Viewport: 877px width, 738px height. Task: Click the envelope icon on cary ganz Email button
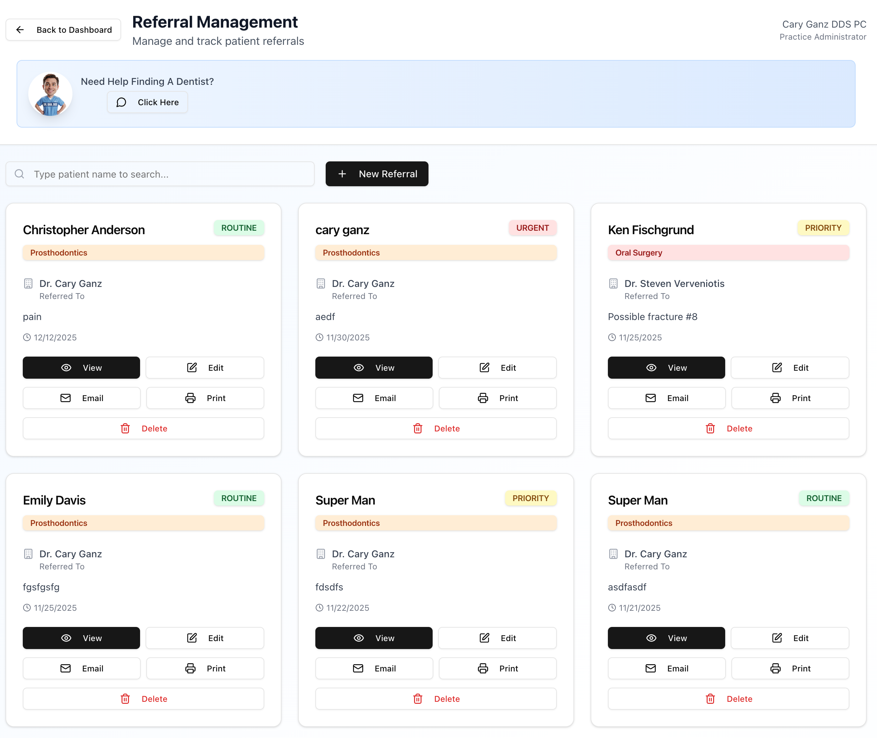tap(358, 398)
